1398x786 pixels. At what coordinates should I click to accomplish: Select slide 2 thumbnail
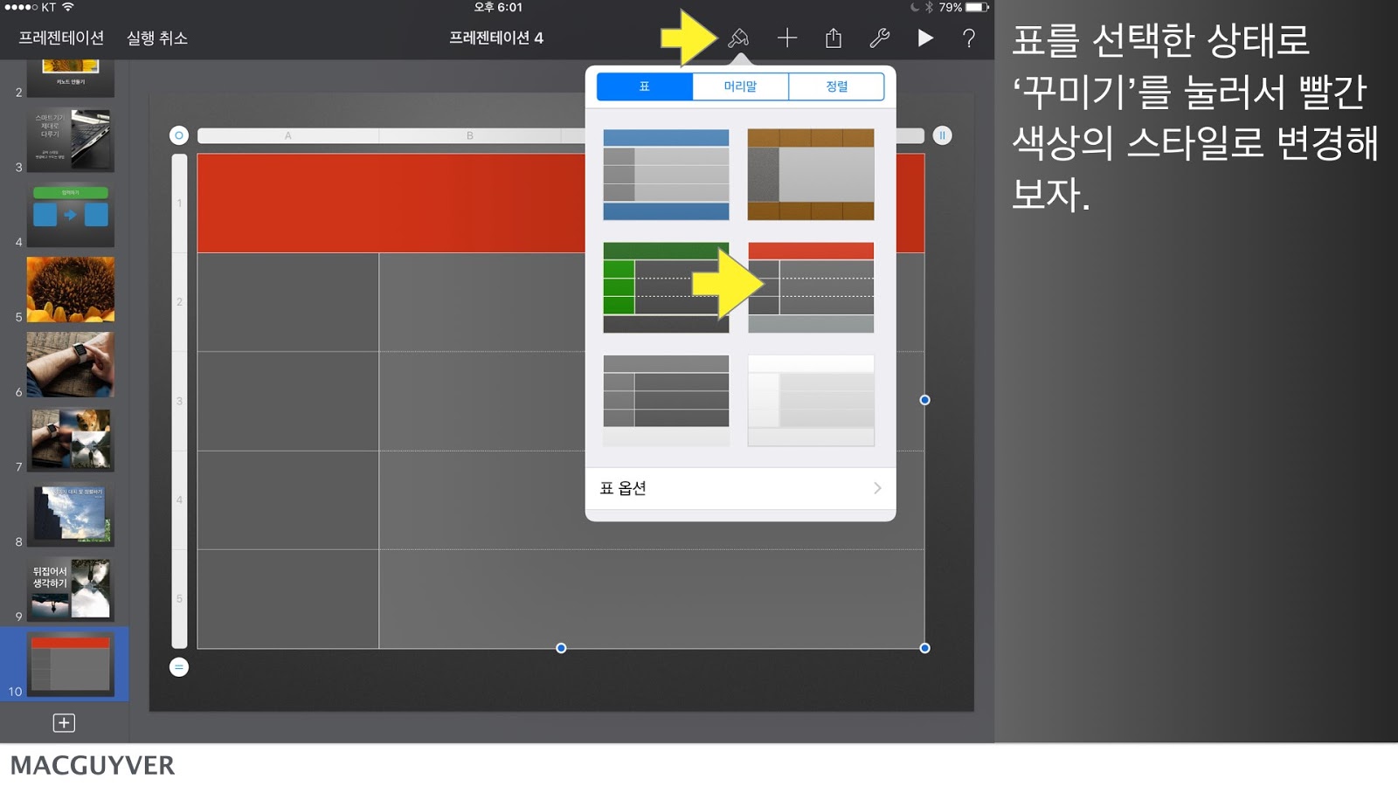point(71,78)
